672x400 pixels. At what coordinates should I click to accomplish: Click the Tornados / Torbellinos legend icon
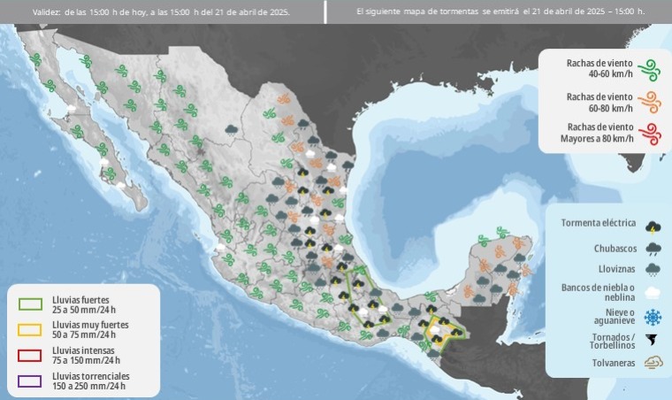pyautogui.click(x=653, y=341)
